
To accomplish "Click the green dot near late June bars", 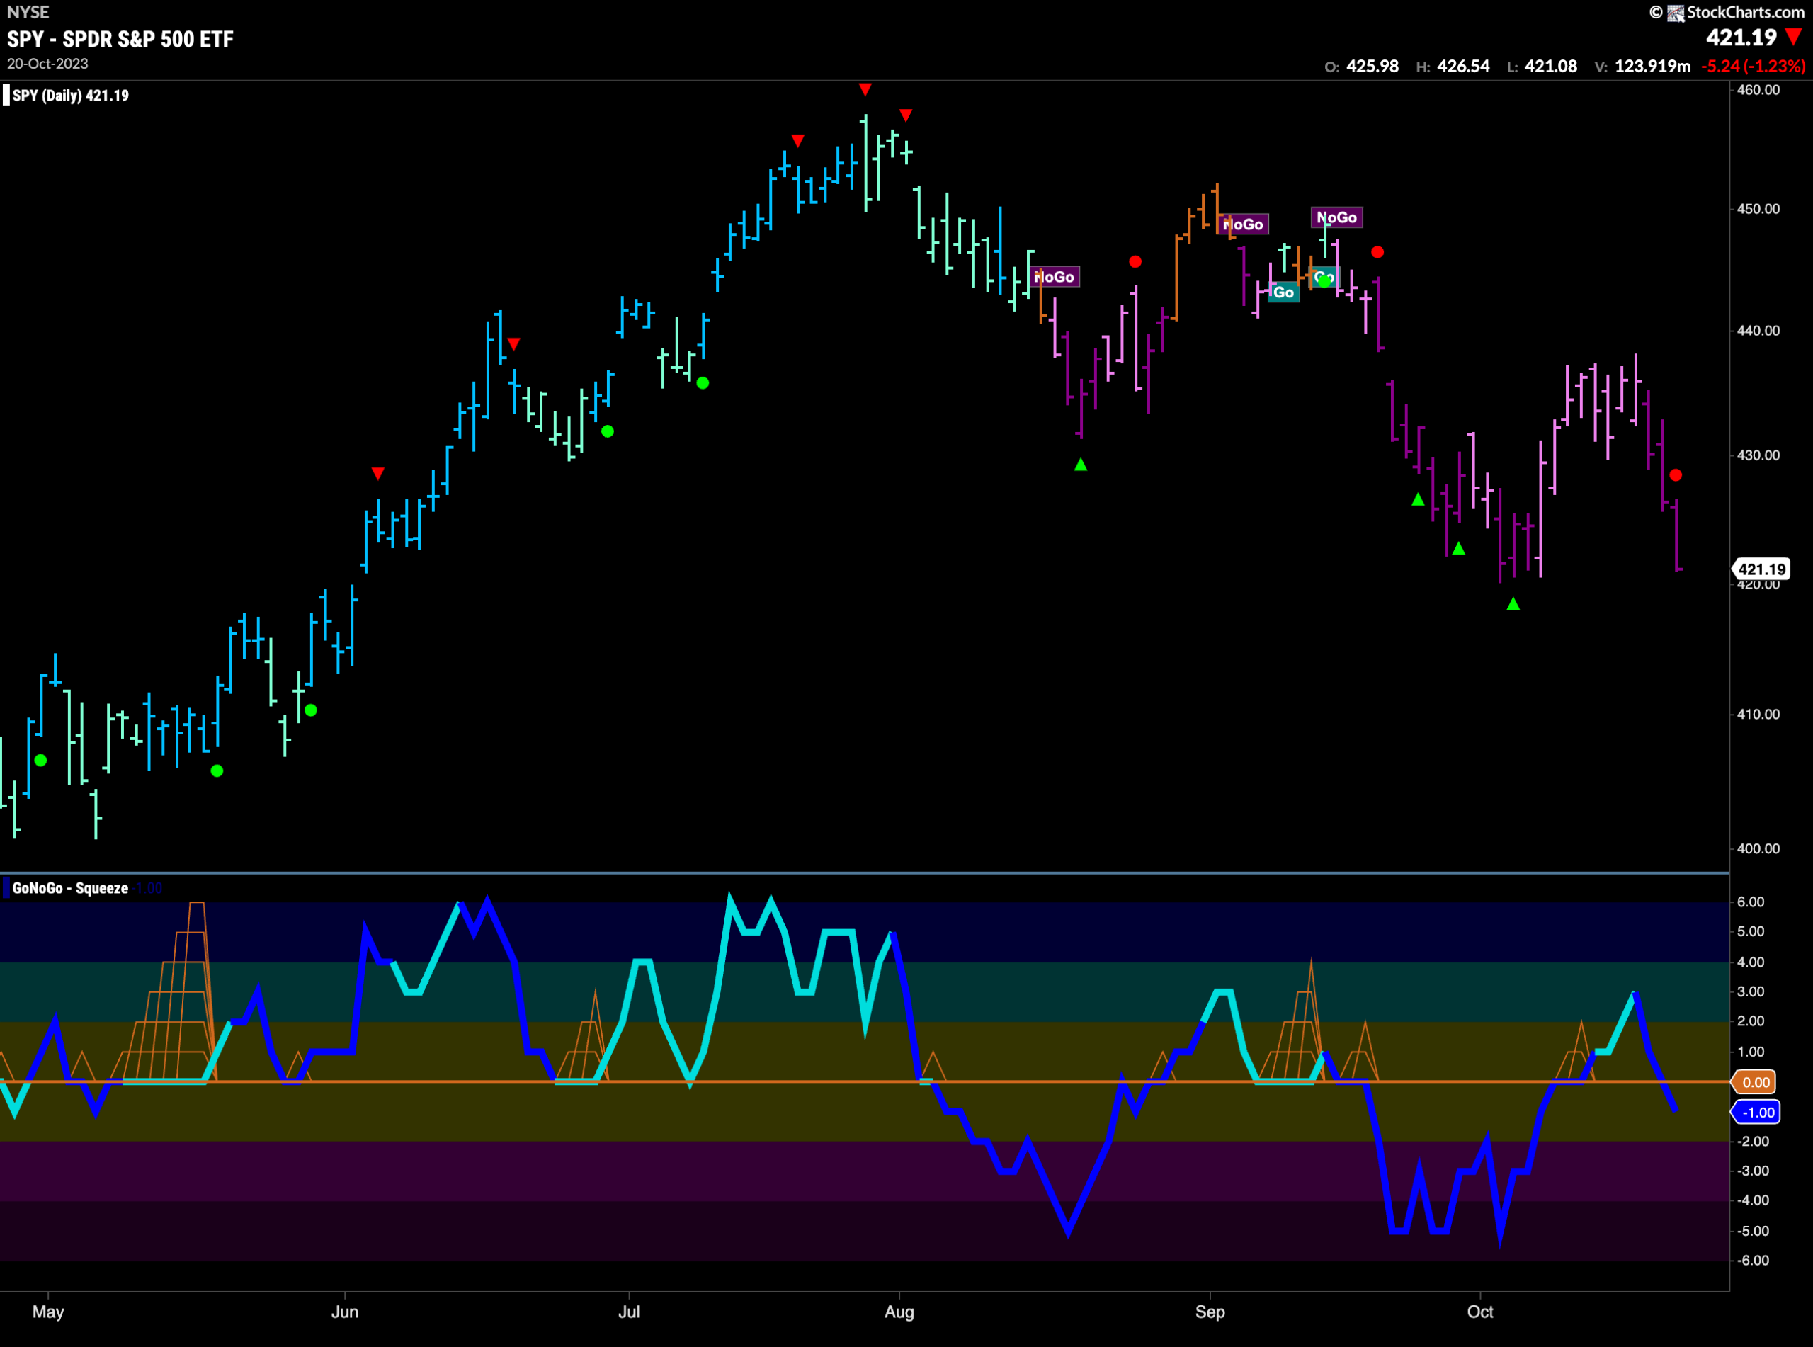I will click(x=608, y=431).
